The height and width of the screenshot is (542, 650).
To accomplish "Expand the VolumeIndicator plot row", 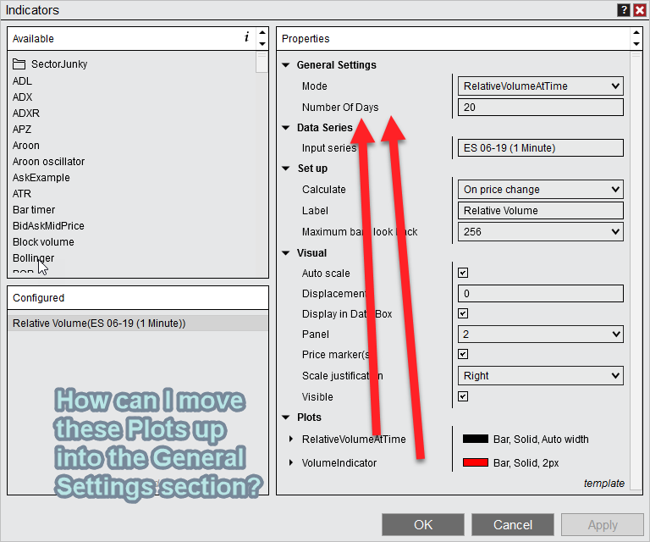I will pyautogui.click(x=291, y=462).
